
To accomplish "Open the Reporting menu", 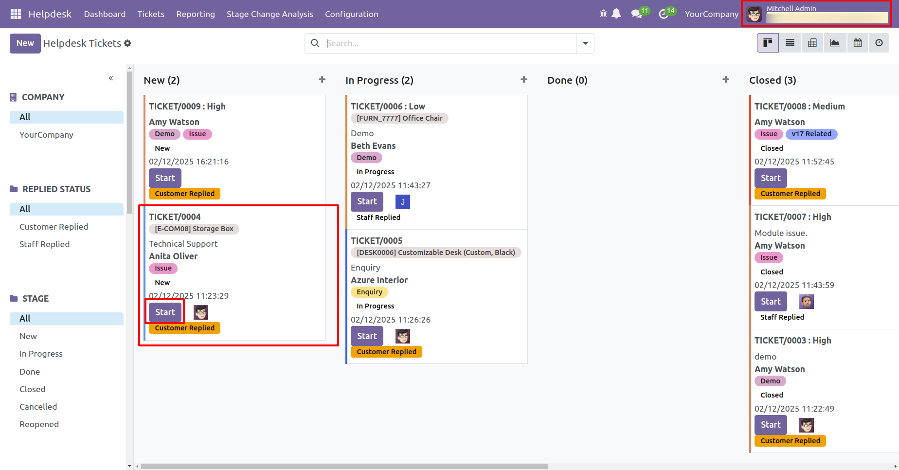I will coord(196,14).
